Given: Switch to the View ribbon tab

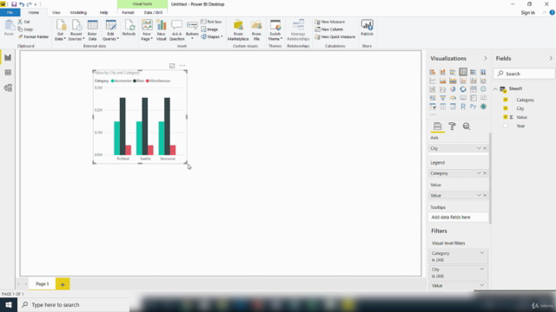Looking at the screenshot, I should 56,12.
